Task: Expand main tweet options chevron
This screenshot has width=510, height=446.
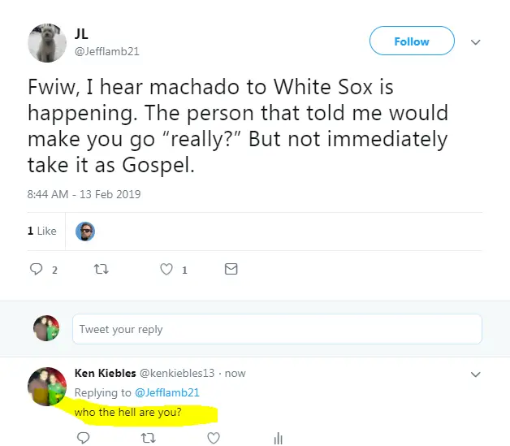Action: click(x=476, y=41)
